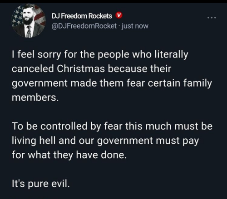Click the "just now" timestamp
227x199 pixels.
tap(135, 26)
